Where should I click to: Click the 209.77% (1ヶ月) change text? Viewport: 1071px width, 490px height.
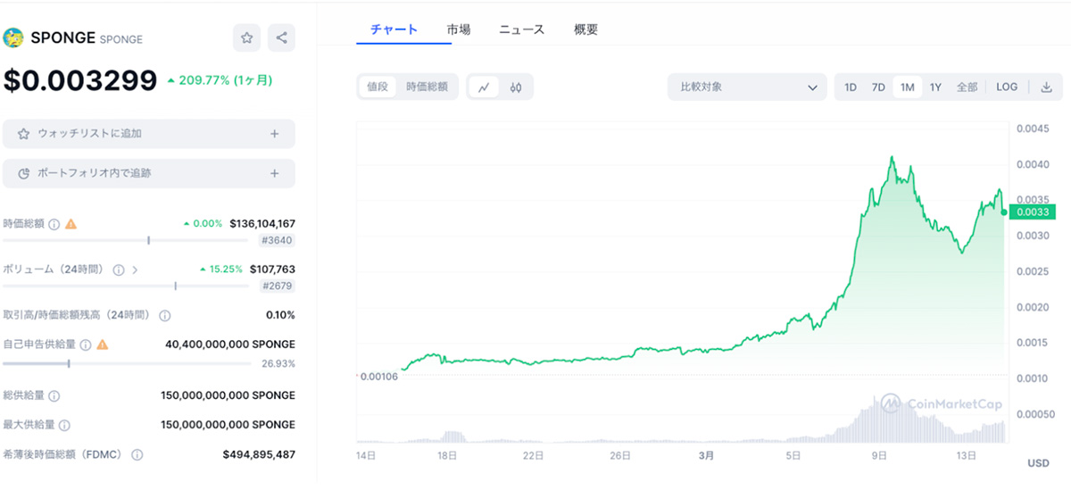tap(220, 80)
